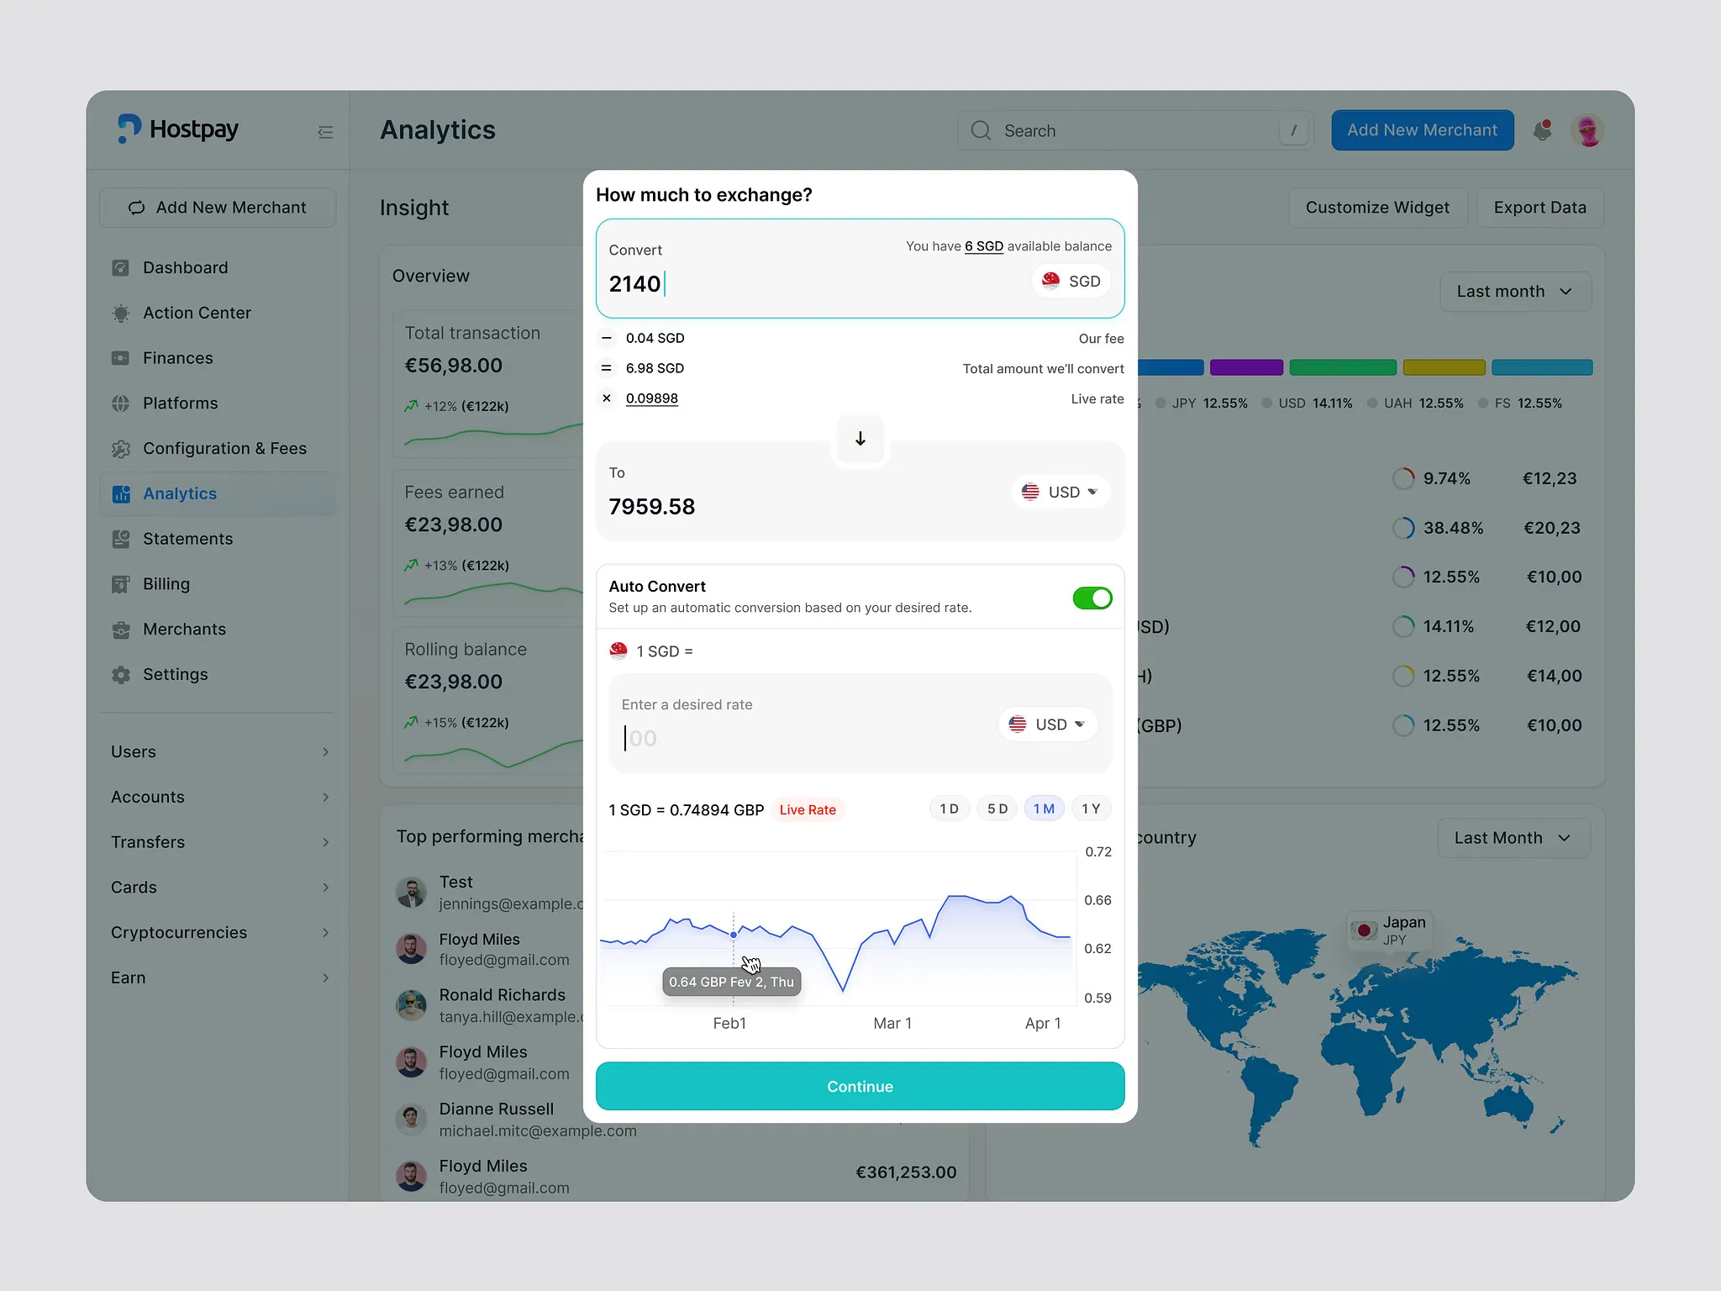Viewport: 1721px width, 1291px height.
Task: Click the Platforms icon in sidebar
Action: click(x=121, y=403)
